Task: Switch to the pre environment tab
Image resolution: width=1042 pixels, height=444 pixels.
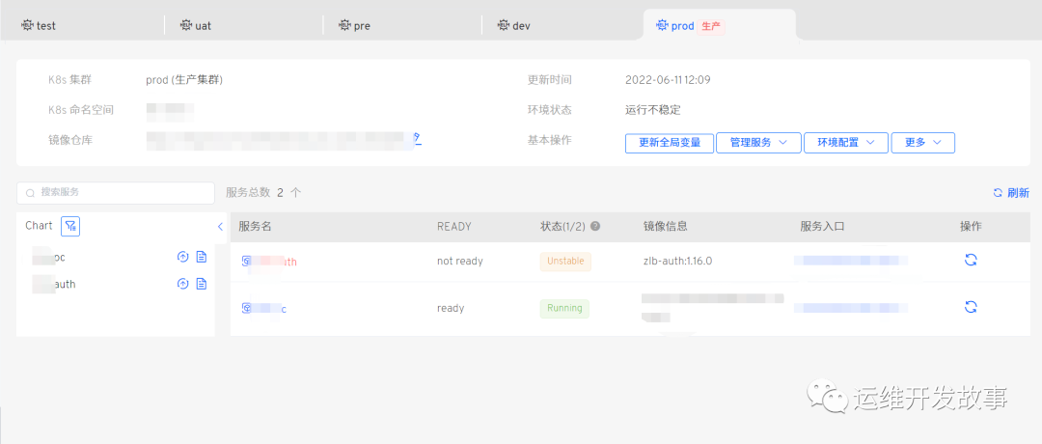Action: coord(354,26)
